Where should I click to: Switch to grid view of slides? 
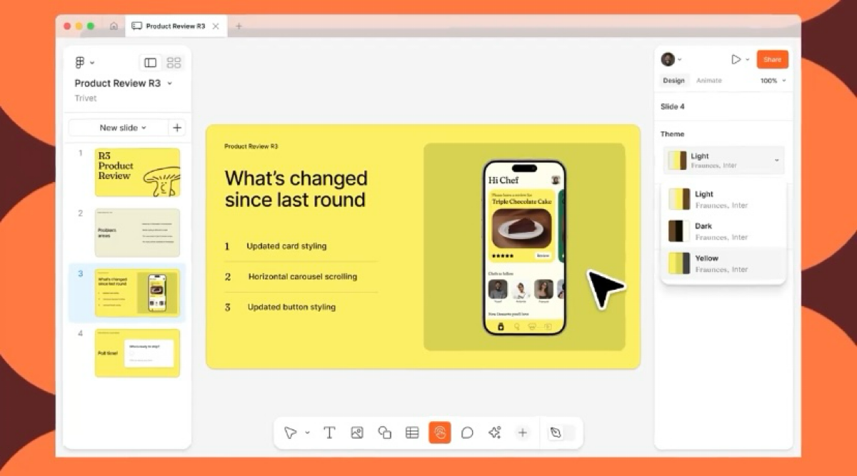pos(174,63)
